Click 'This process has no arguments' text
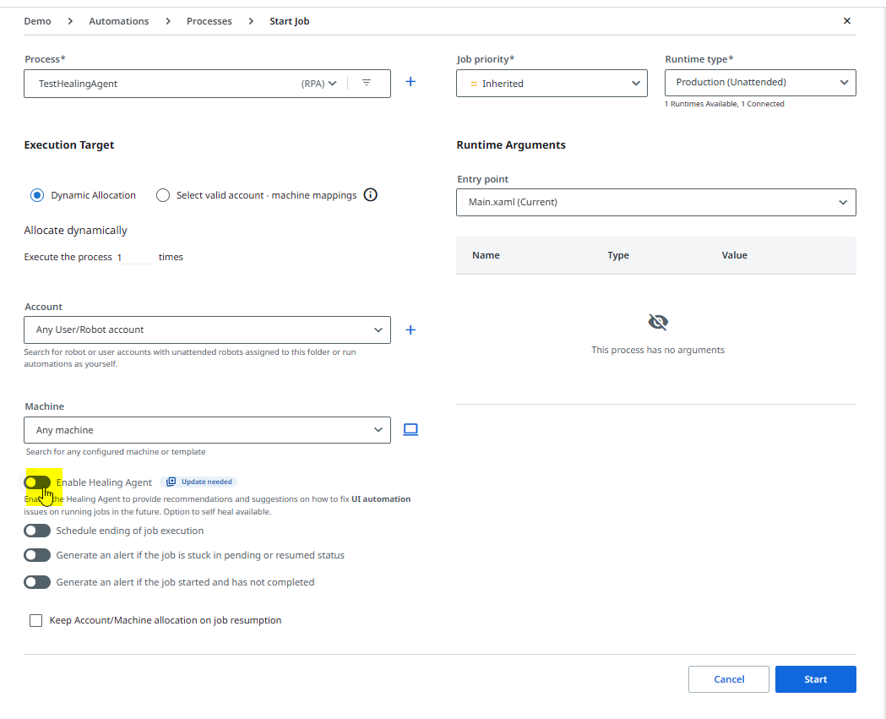The height and width of the screenshot is (719, 886). (658, 350)
